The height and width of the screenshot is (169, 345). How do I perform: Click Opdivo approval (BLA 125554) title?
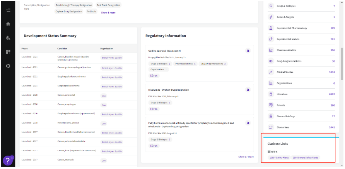click(x=165, y=51)
